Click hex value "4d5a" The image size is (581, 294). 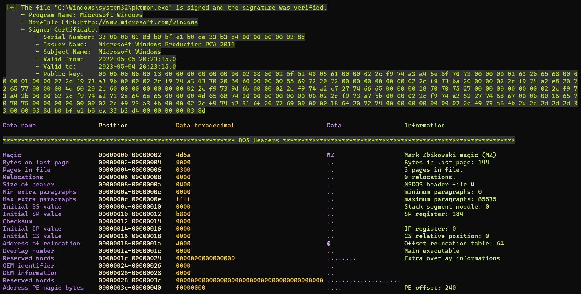pos(183,155)
